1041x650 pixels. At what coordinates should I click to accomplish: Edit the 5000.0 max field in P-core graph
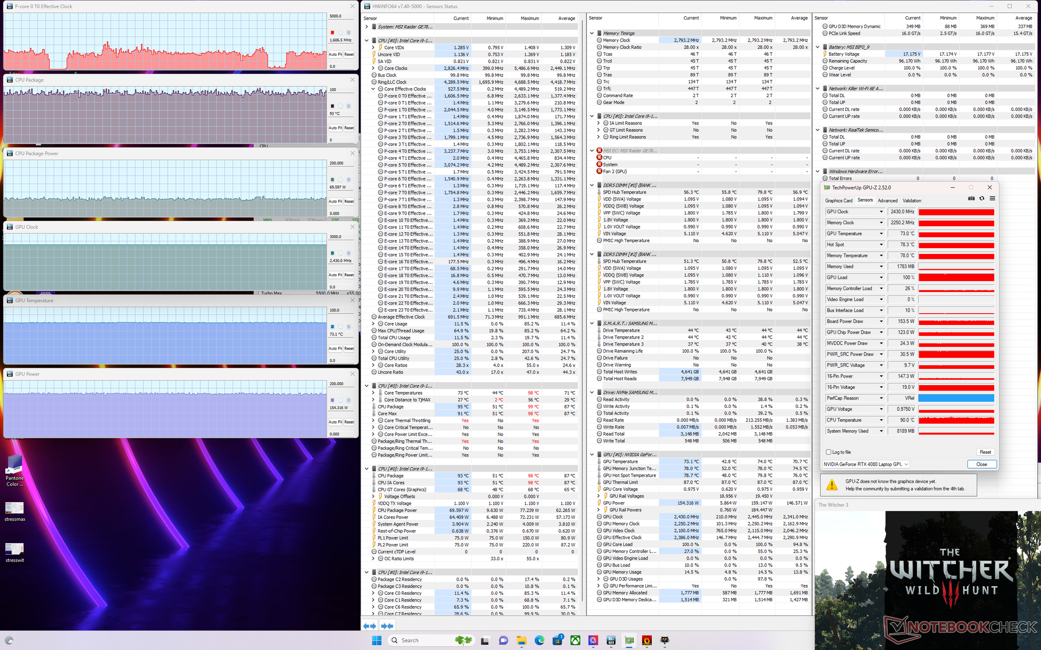[342, 16]
